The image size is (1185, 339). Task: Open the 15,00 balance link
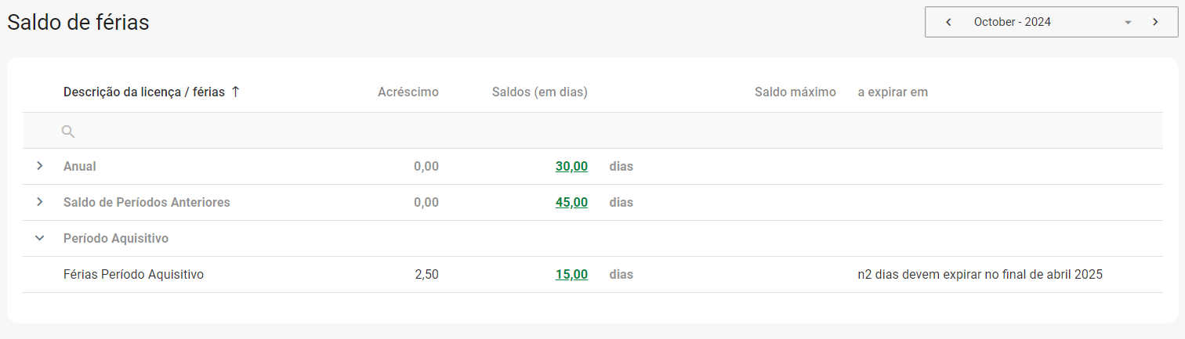point(571,274)
